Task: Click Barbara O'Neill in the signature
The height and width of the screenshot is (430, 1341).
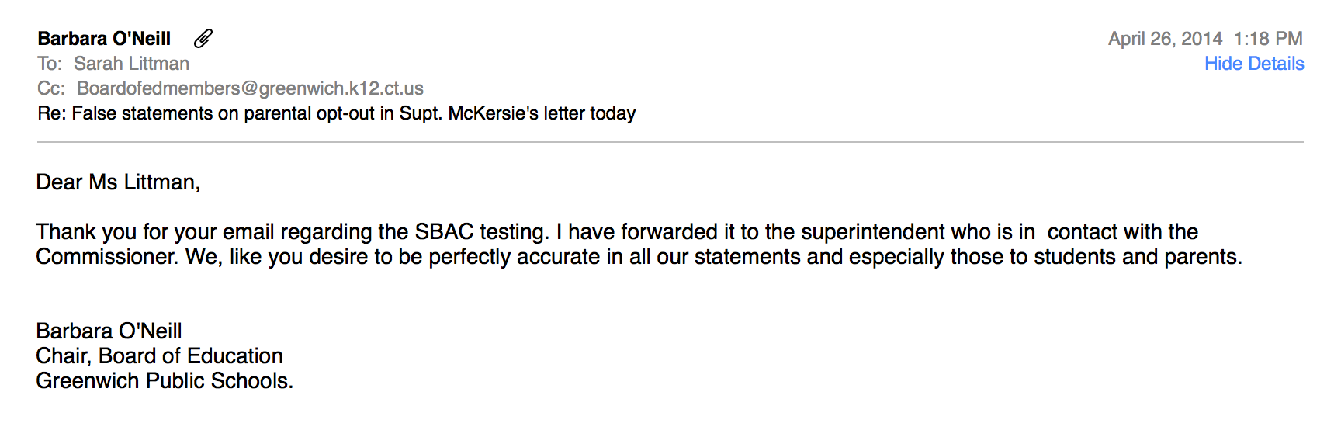Action: point(109,331)
